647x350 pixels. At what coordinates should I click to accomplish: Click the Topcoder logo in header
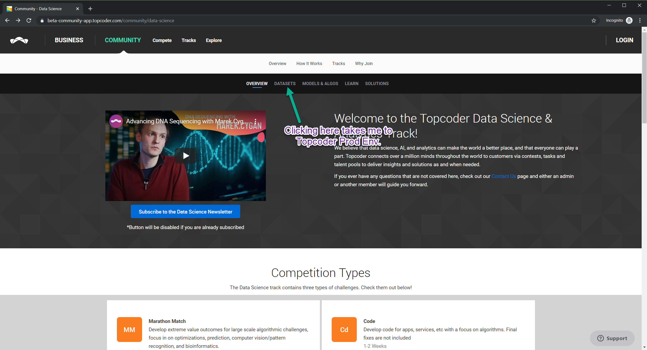click(19, 40)
